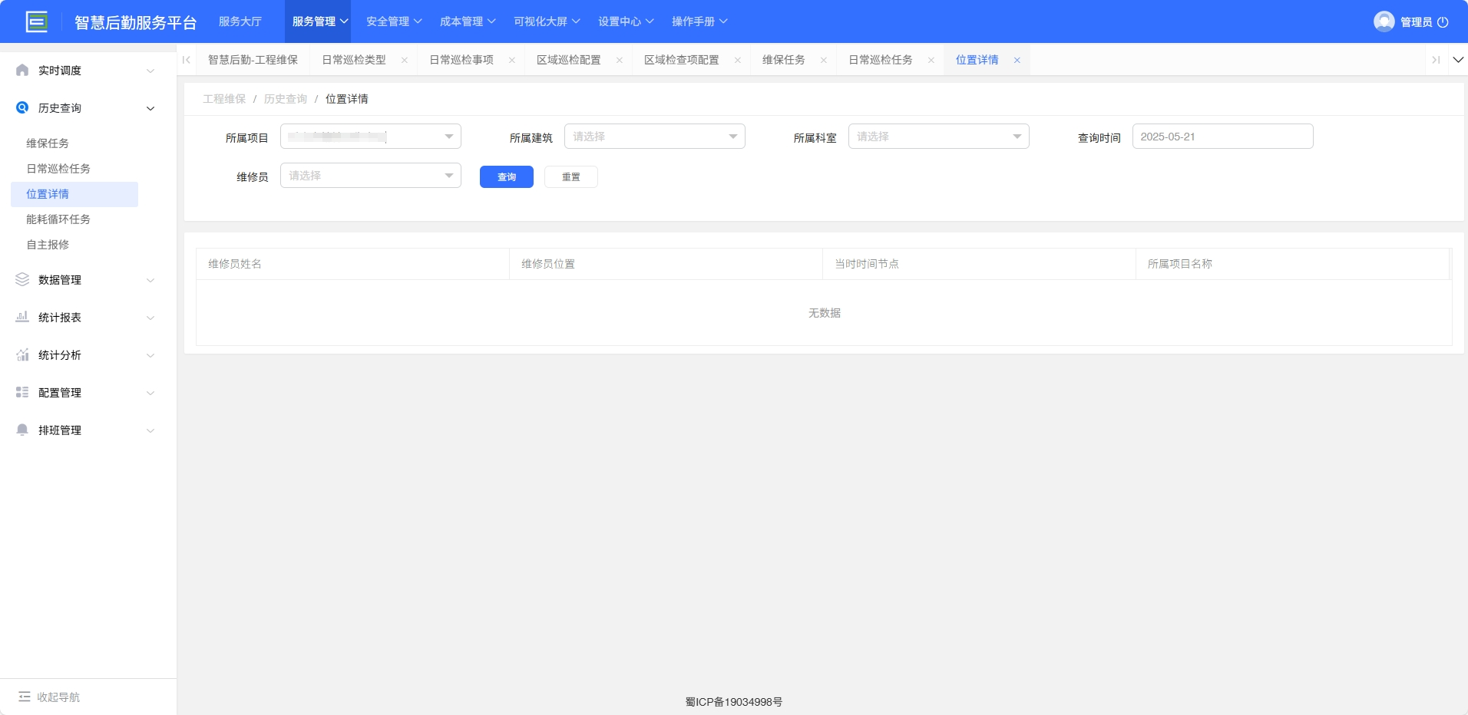Open the 维修员 dropdown
1468x715 pixels.
pos(371,176)
